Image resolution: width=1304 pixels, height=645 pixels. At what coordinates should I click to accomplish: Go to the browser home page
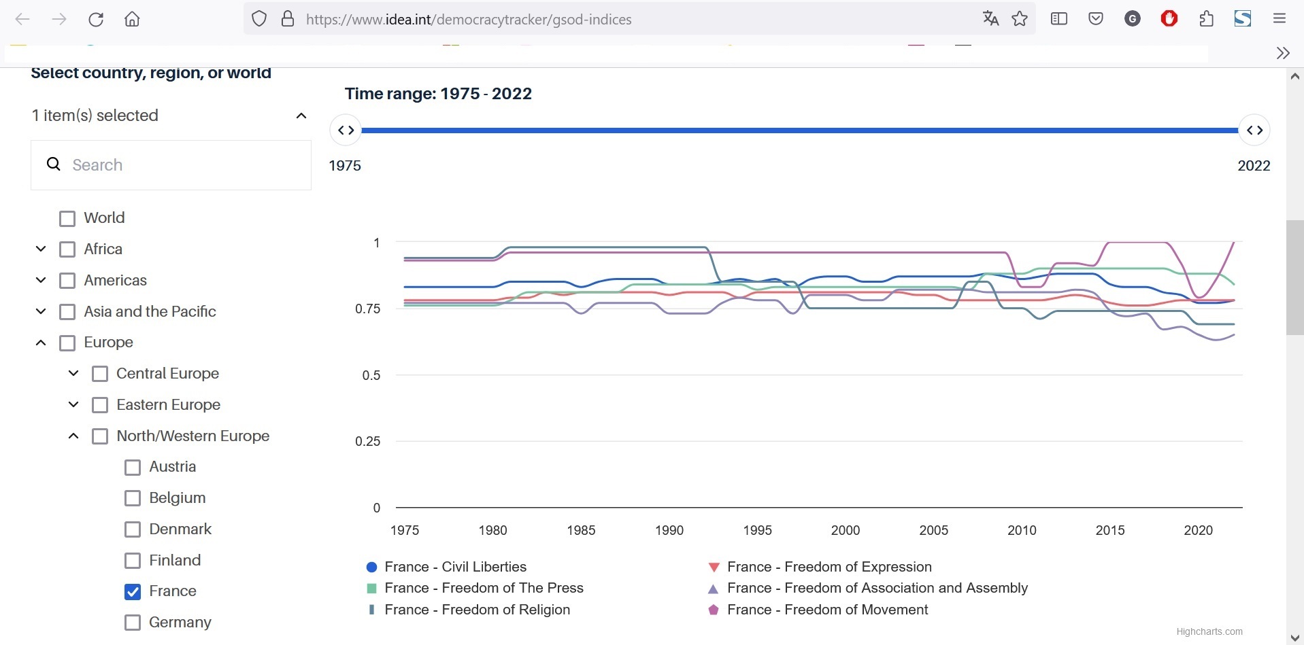[132, 19]
